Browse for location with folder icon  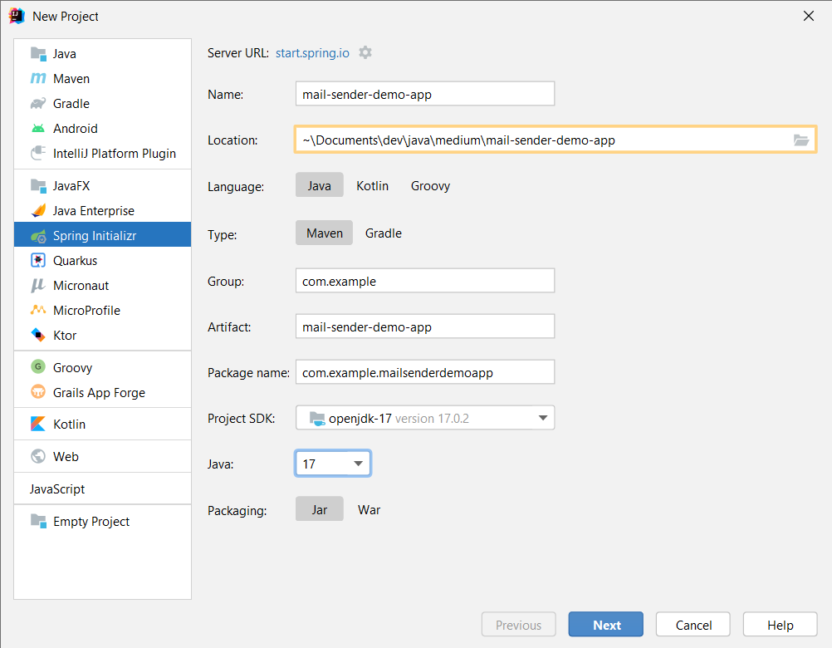pos(800,140)
